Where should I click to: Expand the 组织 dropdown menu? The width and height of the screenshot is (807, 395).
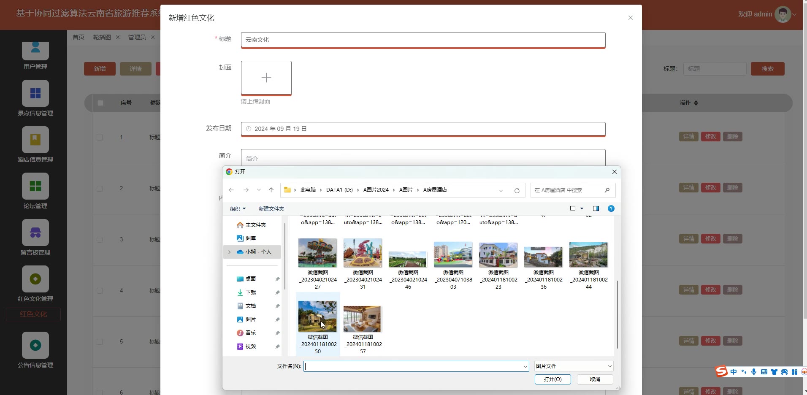pos(238,208)
